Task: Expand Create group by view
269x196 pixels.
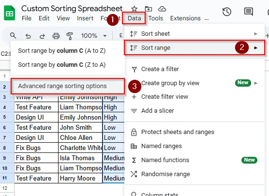Action: 194,83
